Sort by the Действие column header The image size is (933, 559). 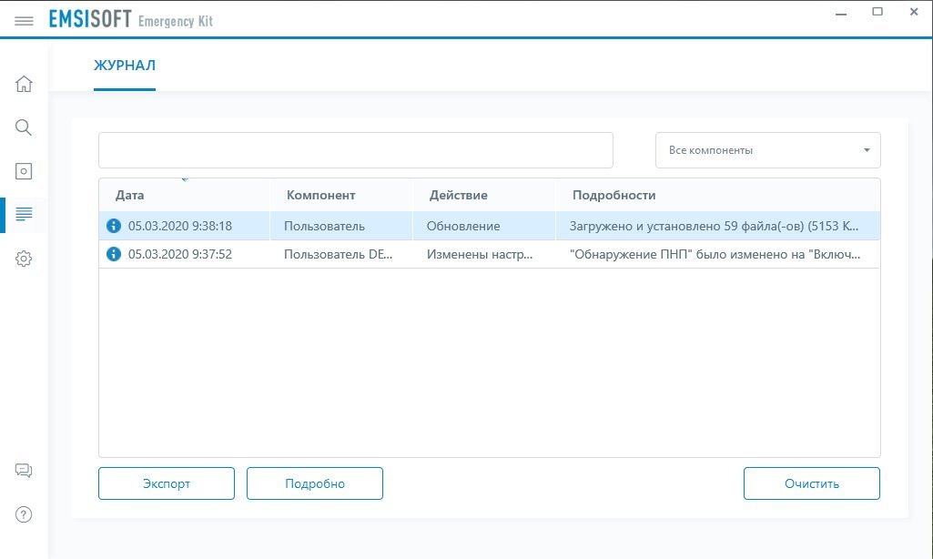[x=458, y=195]
